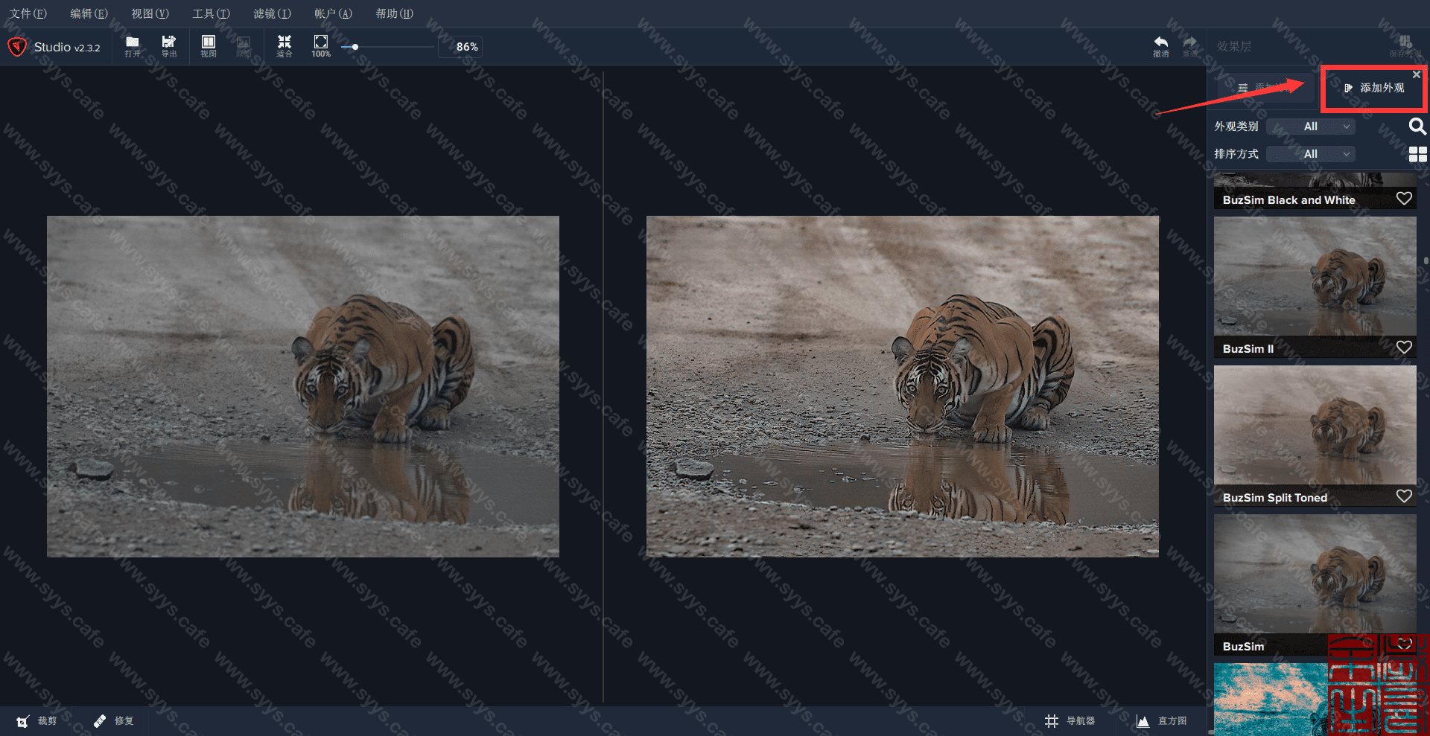Screen dimensions: 1430x736
Task: Click the 添加外观 button
Action: pos(1374,88)
